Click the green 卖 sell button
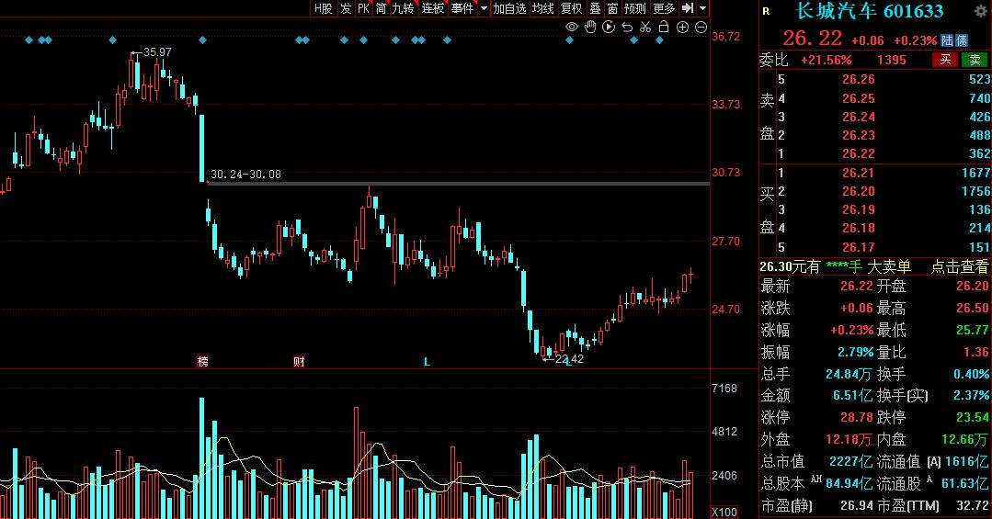The width and height of the screenshot is (992, 519). [975, 60]
